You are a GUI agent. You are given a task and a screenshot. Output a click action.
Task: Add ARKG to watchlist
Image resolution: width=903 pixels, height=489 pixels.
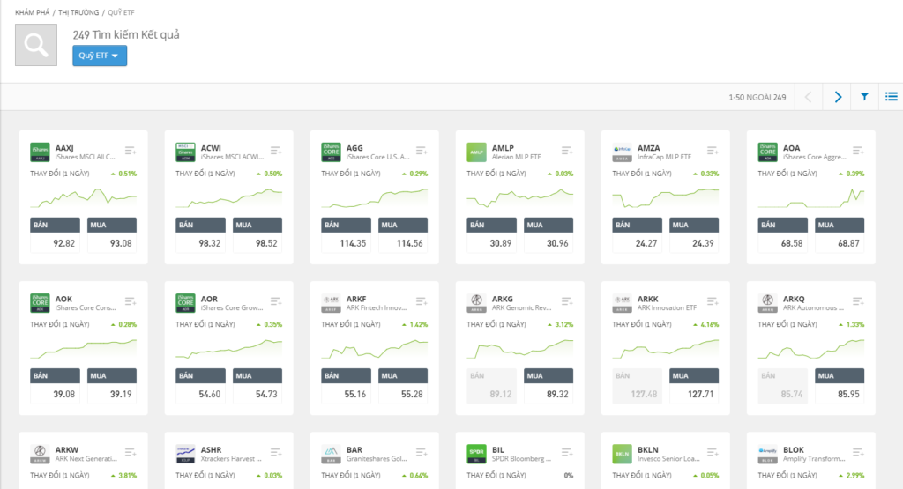pos(567,301)
